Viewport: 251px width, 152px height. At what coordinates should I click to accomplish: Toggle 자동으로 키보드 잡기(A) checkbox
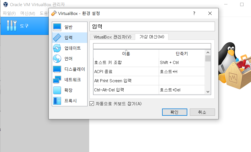[x=92, y=104]
